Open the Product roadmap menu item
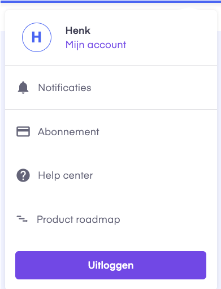 click(x=111, y=219)
